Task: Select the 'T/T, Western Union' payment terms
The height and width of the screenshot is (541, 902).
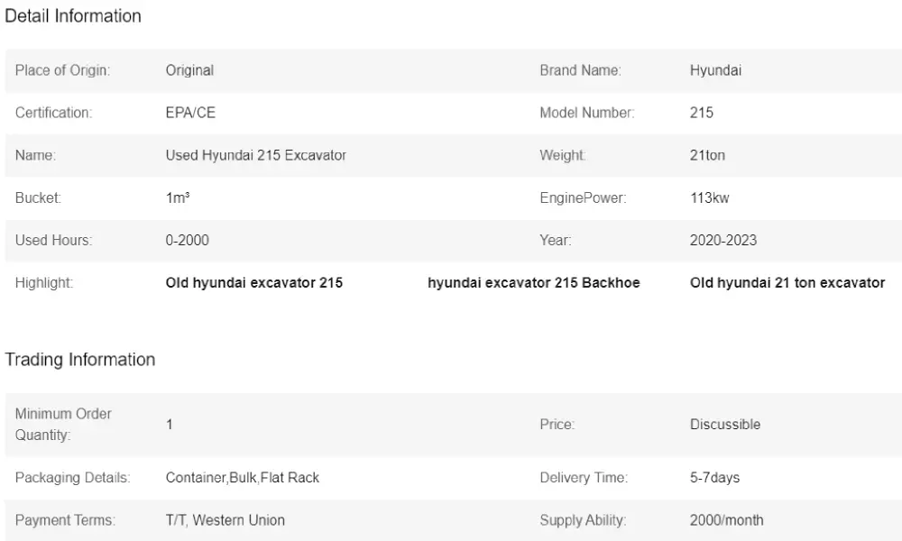Action: (225, 520)
